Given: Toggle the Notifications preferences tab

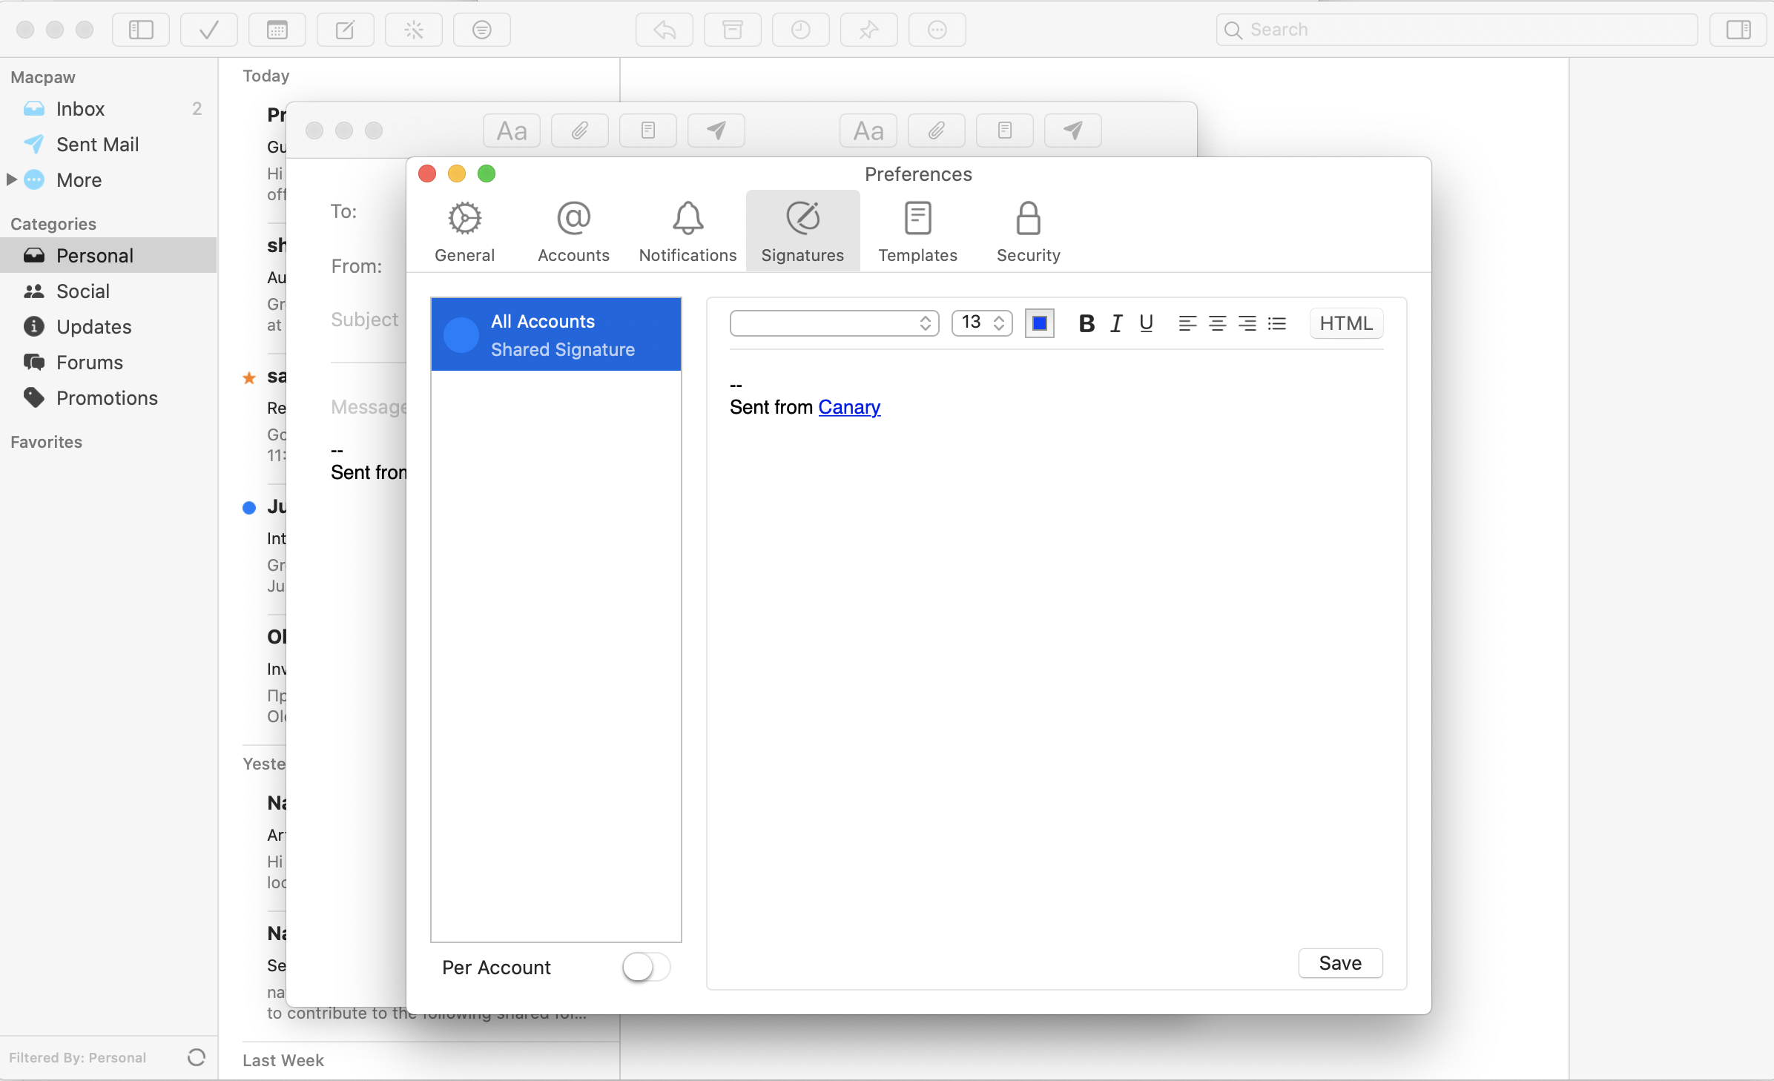Looking at the screenshot, I should 688,234.
